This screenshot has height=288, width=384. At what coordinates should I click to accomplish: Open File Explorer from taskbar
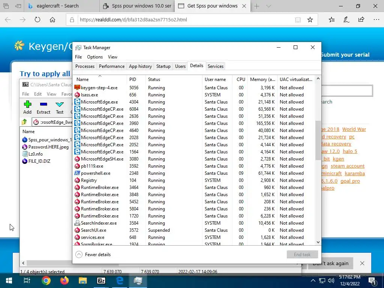82,280
